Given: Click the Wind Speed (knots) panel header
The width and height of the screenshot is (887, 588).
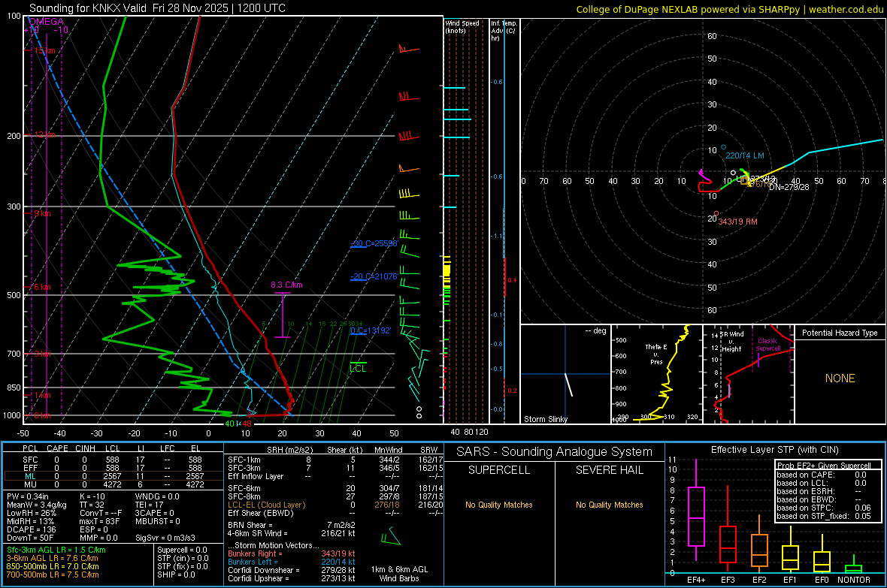Looking at the screenshot, I should (462, 26).
